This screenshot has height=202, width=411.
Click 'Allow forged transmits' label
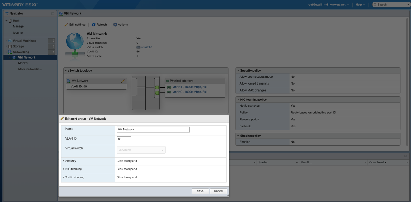pyautogui.click(x=254, y=83)
